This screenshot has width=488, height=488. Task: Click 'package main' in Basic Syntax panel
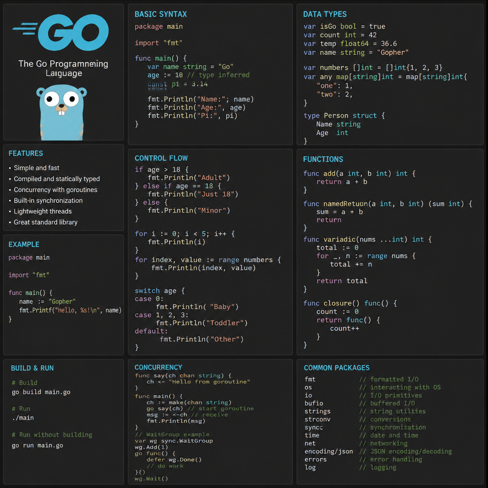tap(159, 27)
